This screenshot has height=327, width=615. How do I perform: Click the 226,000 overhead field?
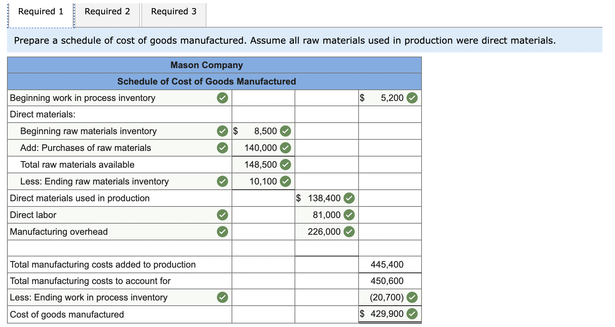coord(327,232)
